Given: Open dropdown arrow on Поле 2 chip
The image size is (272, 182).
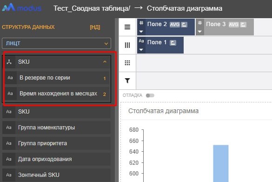Looking at the screenshot, I should [x=141, y=32].
